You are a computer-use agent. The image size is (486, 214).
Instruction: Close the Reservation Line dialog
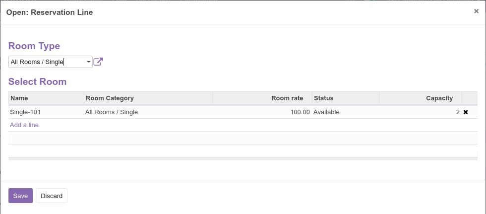pos(477,11)
